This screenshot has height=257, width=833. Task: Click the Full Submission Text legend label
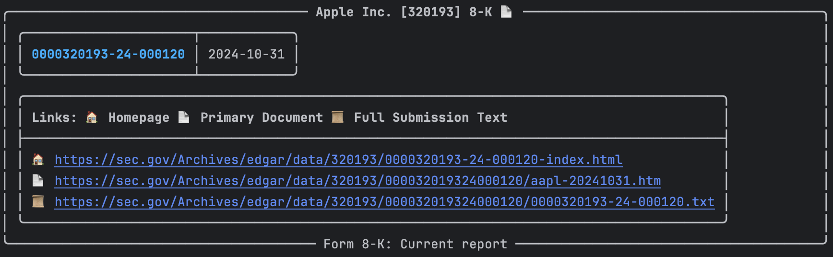pos(431,117)
